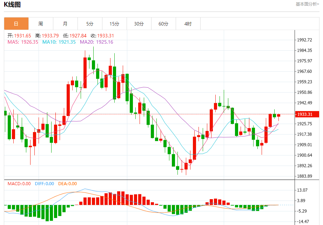Click the DIFF:0.00 indicator label
The height and width of the screenshot is (225, 323).
coord(45,184)
